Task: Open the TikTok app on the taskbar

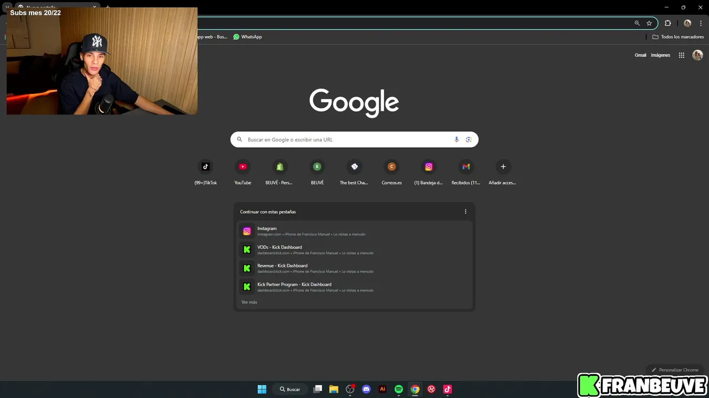Action: click(x=448, y=389)
